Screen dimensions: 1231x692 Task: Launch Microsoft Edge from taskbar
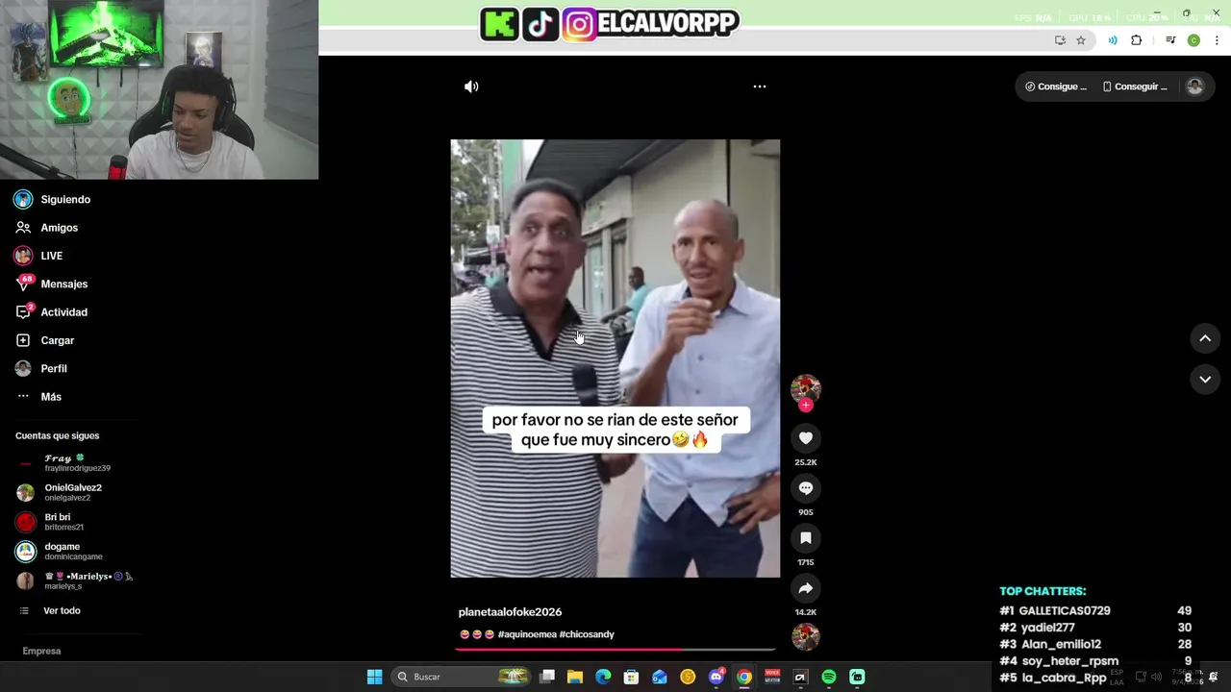603,677
